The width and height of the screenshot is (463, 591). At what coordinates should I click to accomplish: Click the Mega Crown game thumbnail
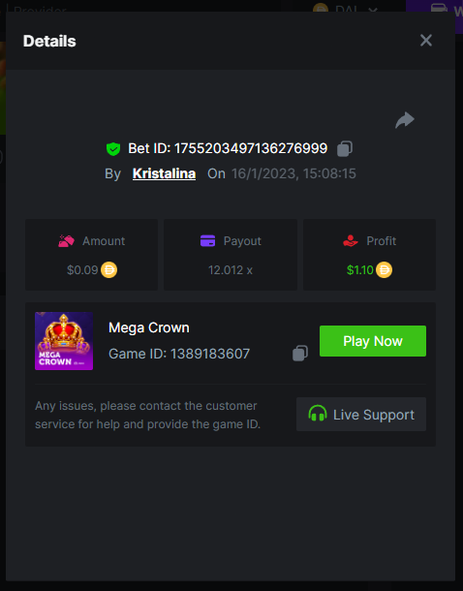[x=64, y=341]
